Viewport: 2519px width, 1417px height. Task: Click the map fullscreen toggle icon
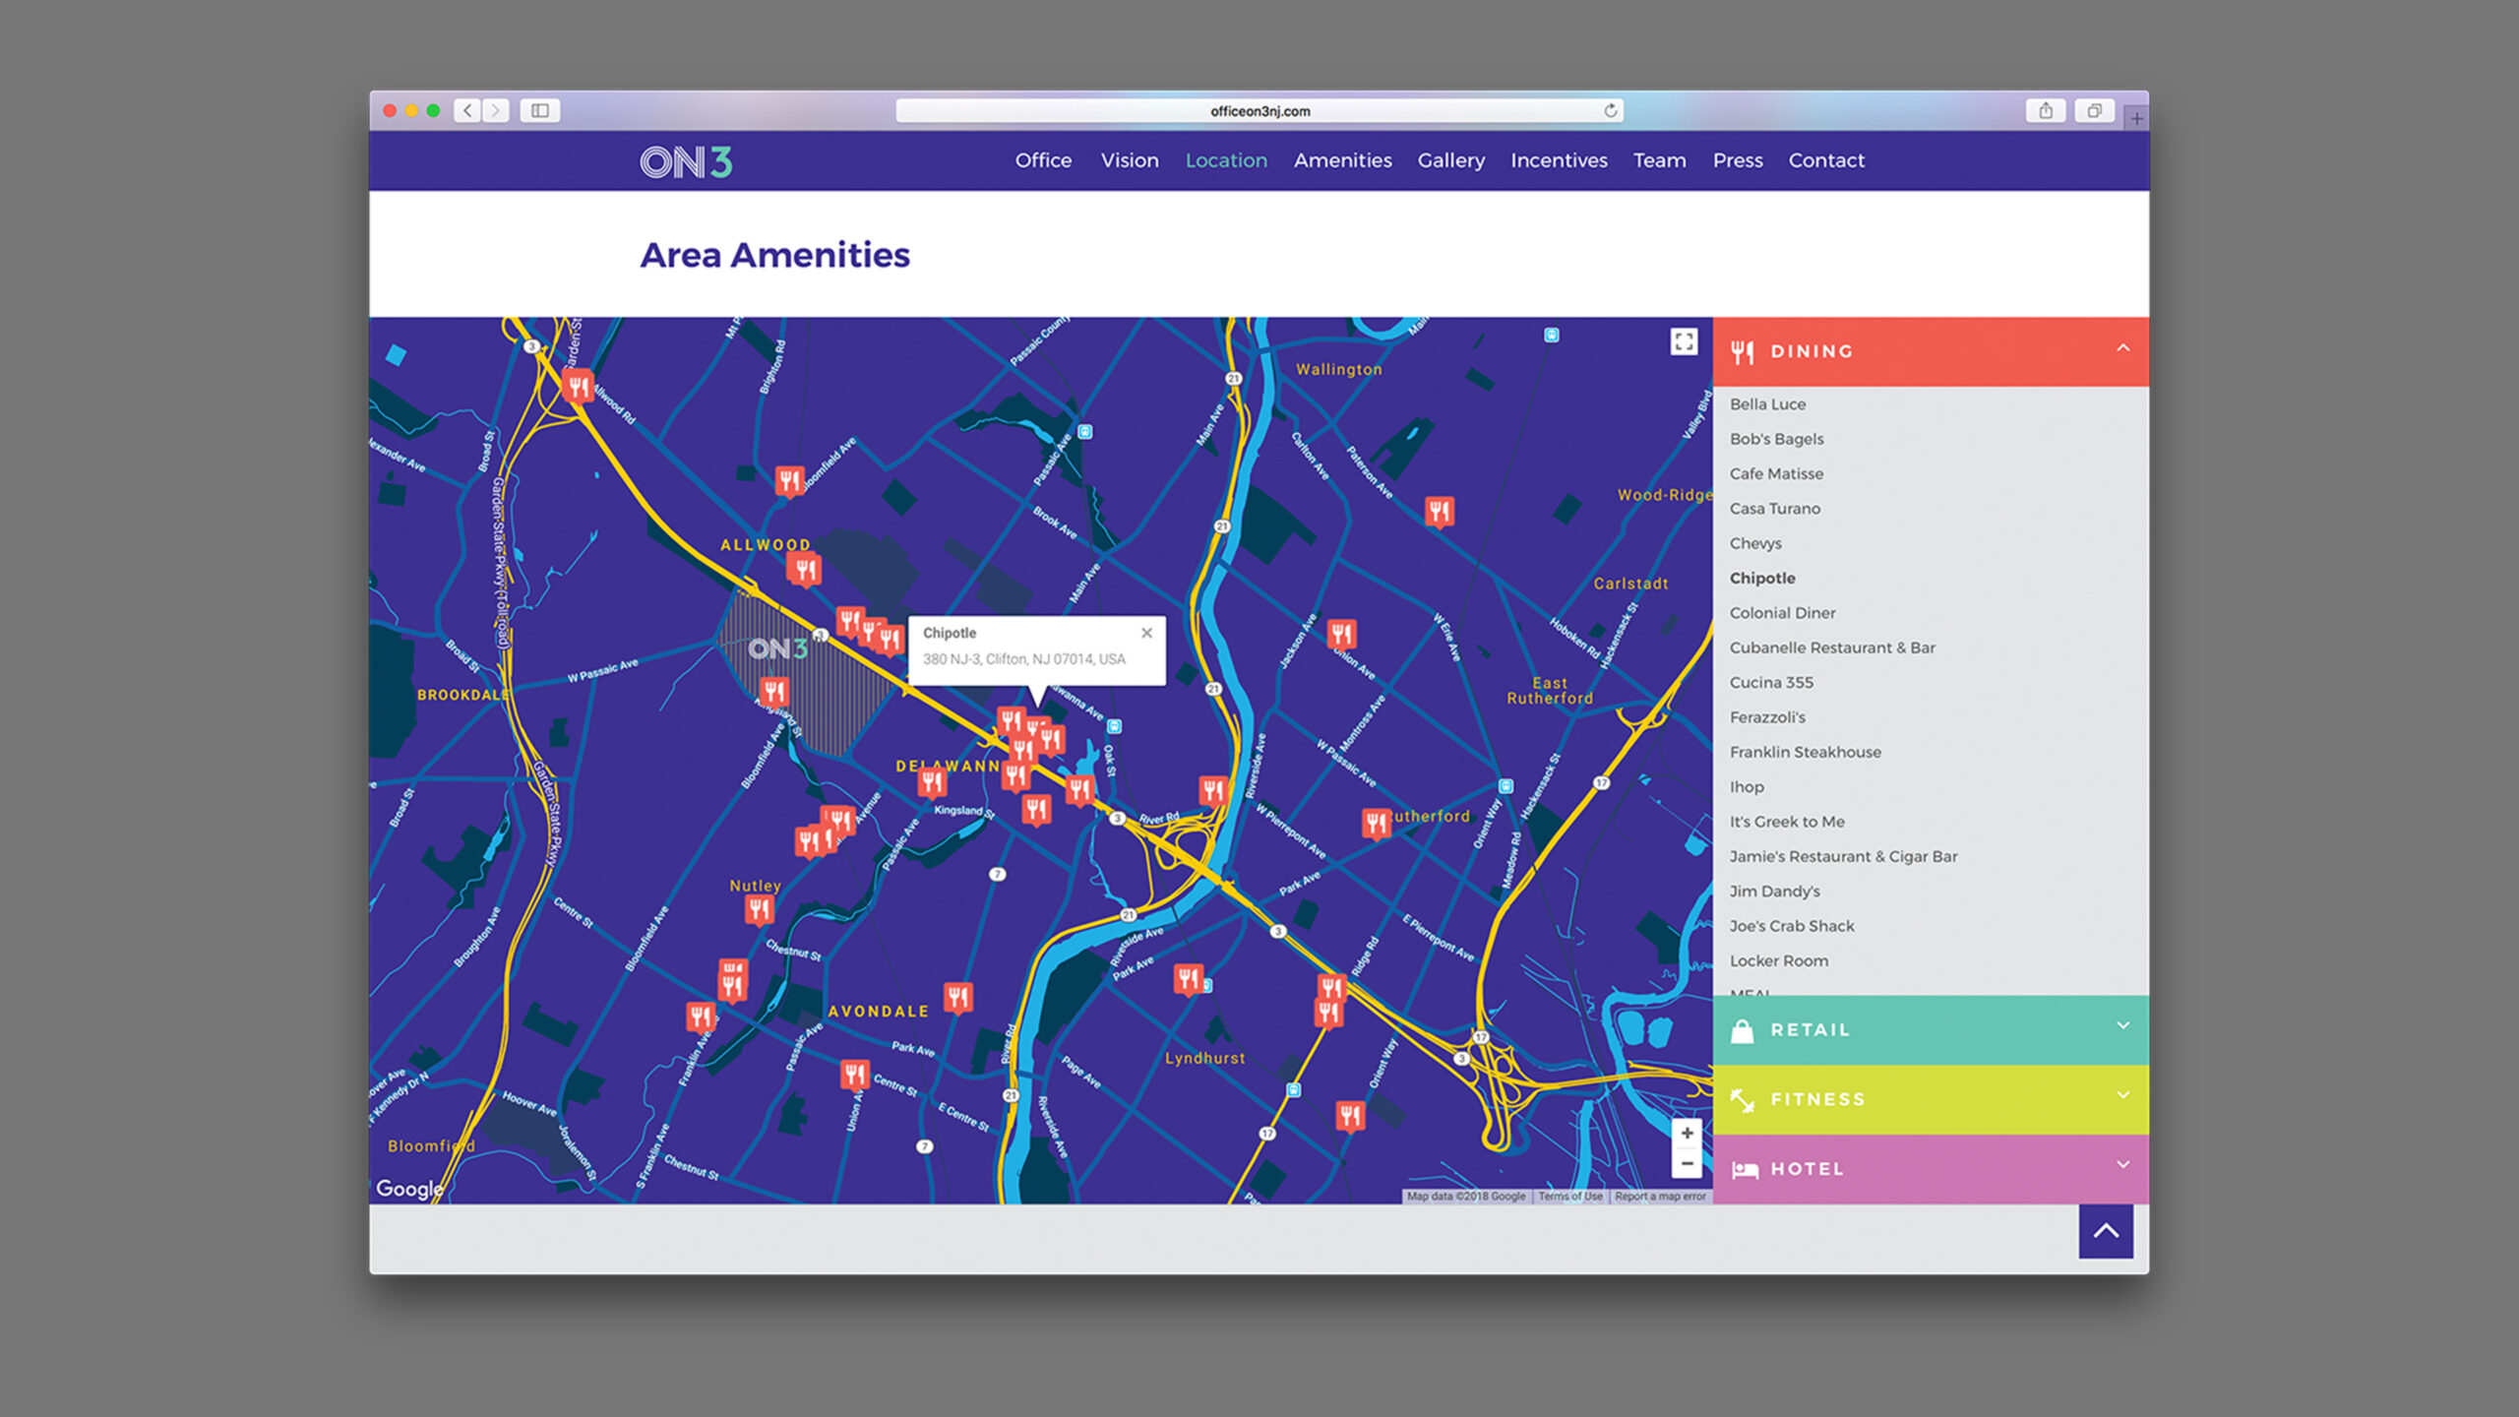coord(1684,341)
